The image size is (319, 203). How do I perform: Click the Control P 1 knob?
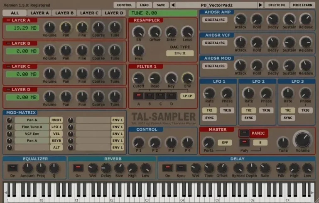[x=139, y=143]
